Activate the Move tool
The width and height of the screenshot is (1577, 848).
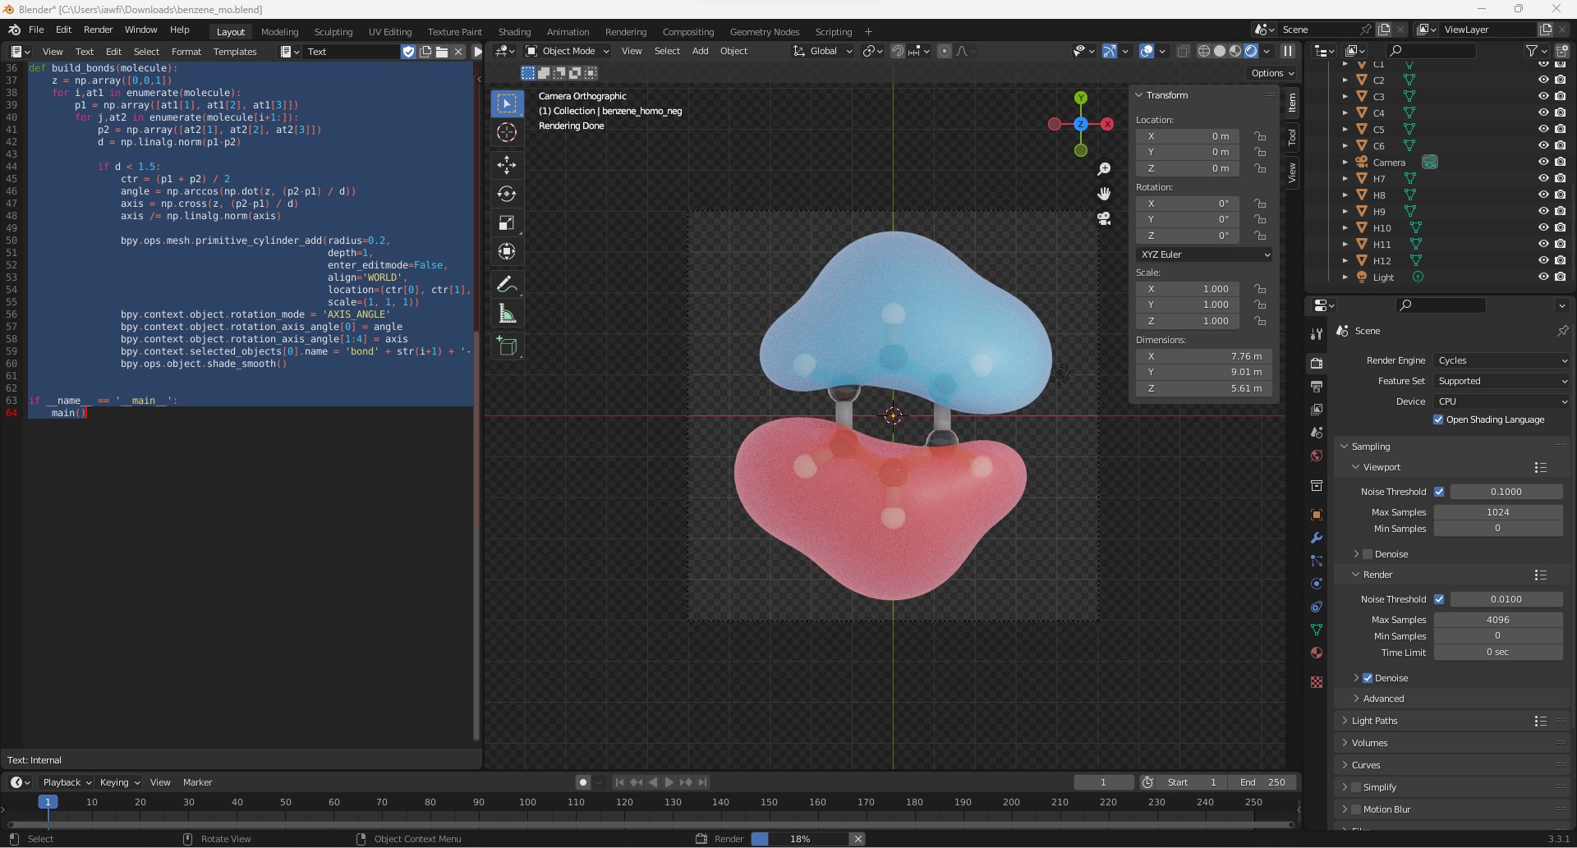click(x=507, y=165)
